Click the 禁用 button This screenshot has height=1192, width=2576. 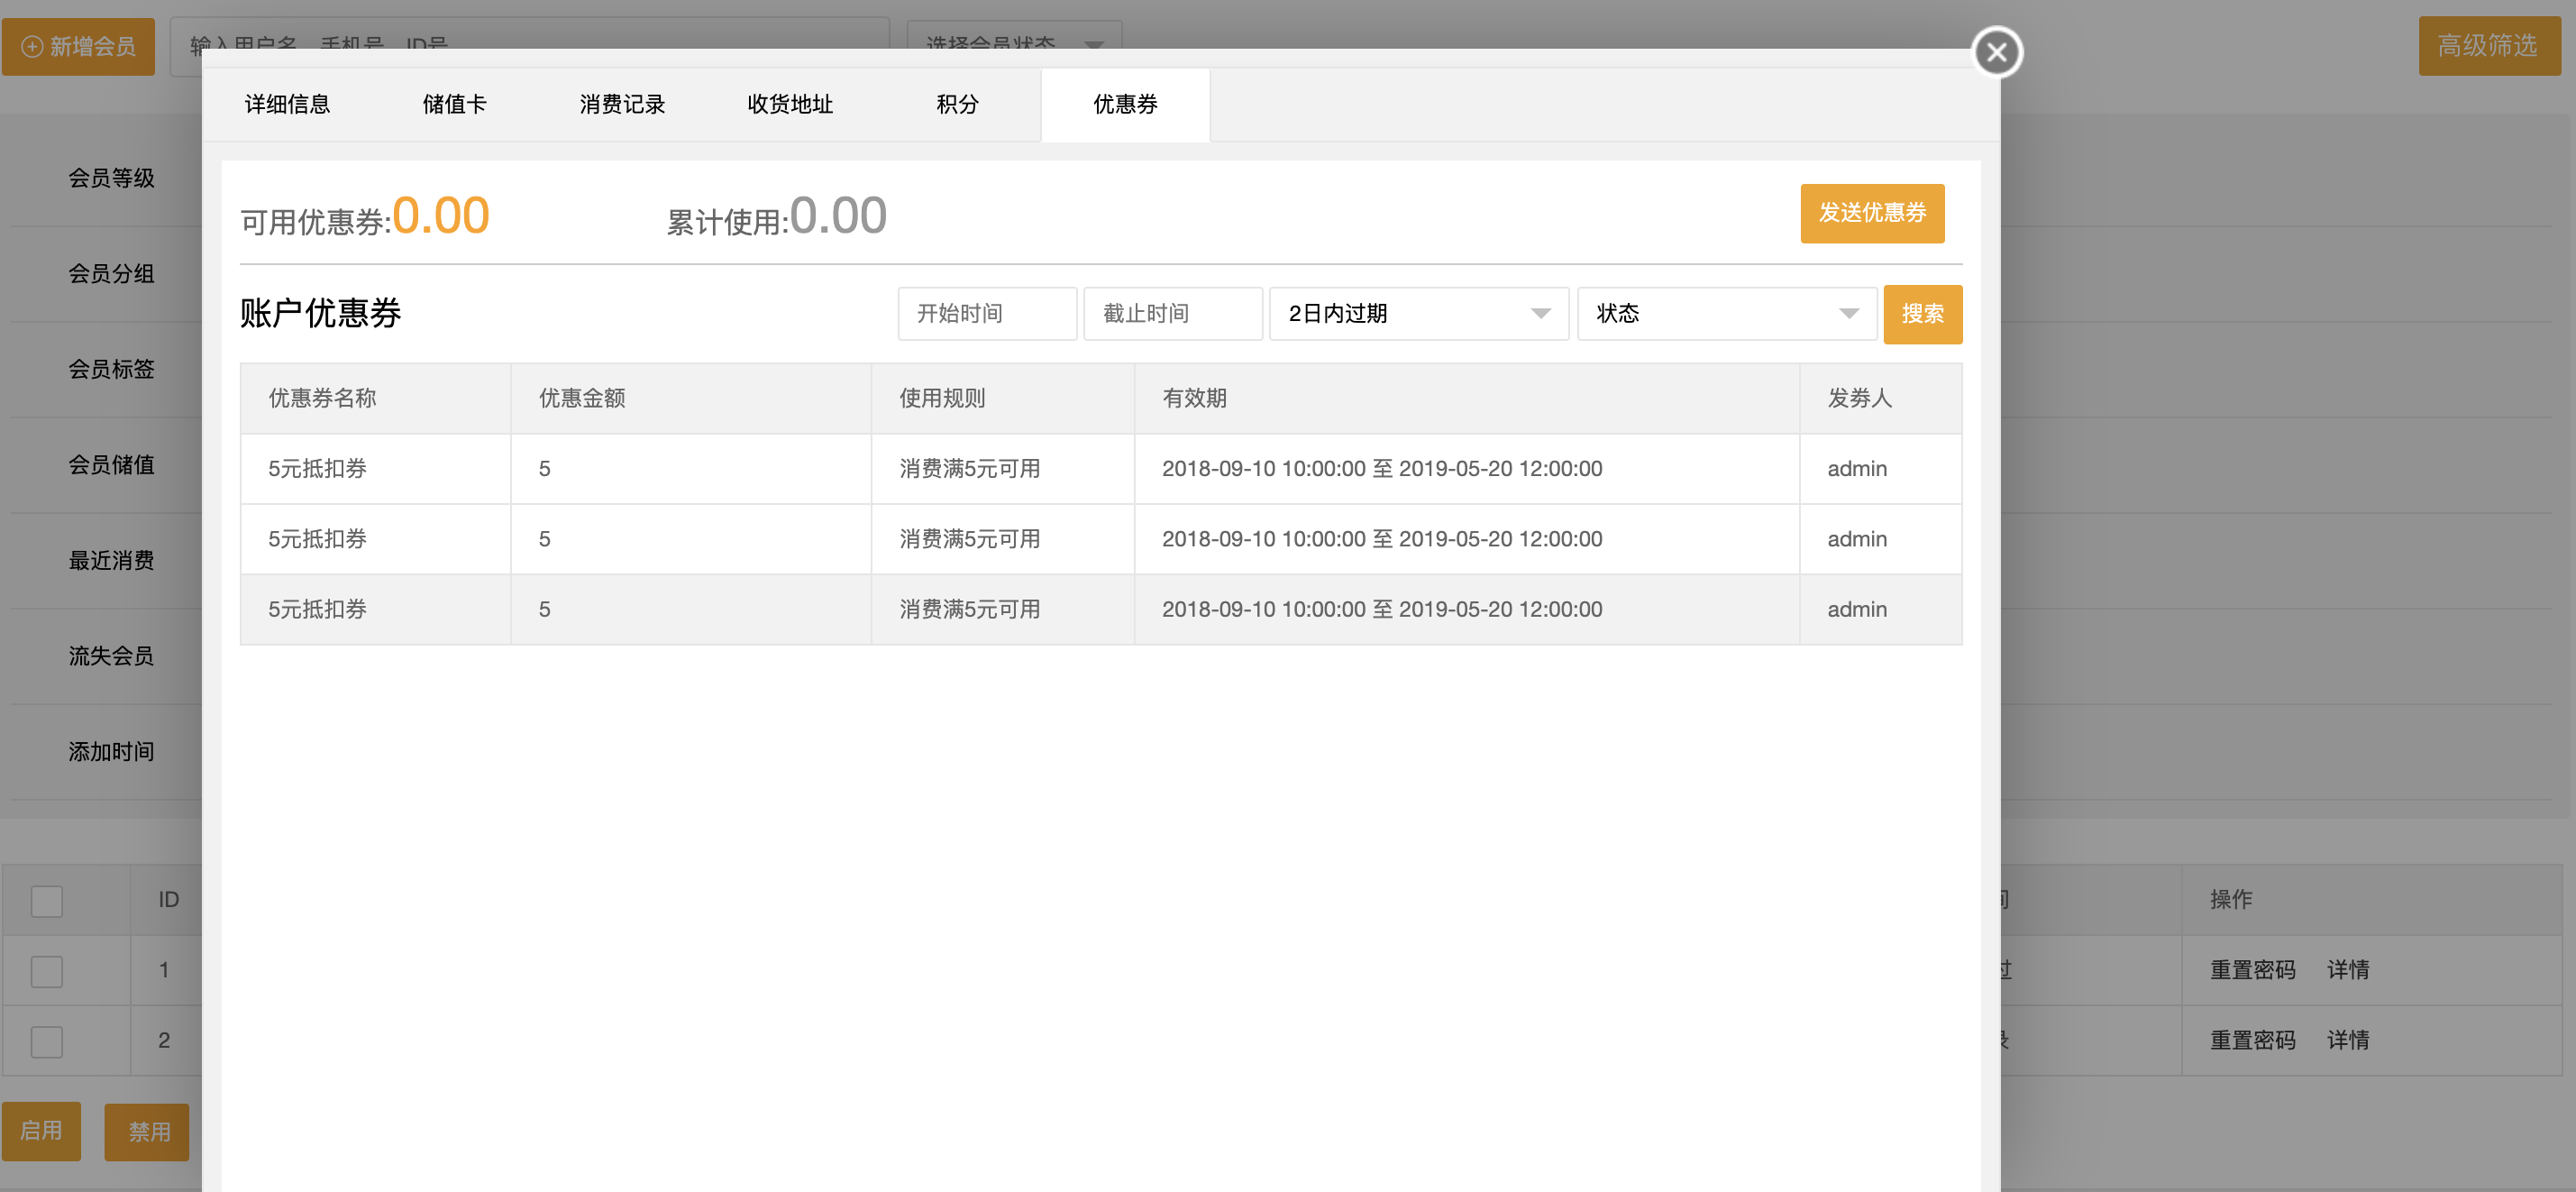147,1131
